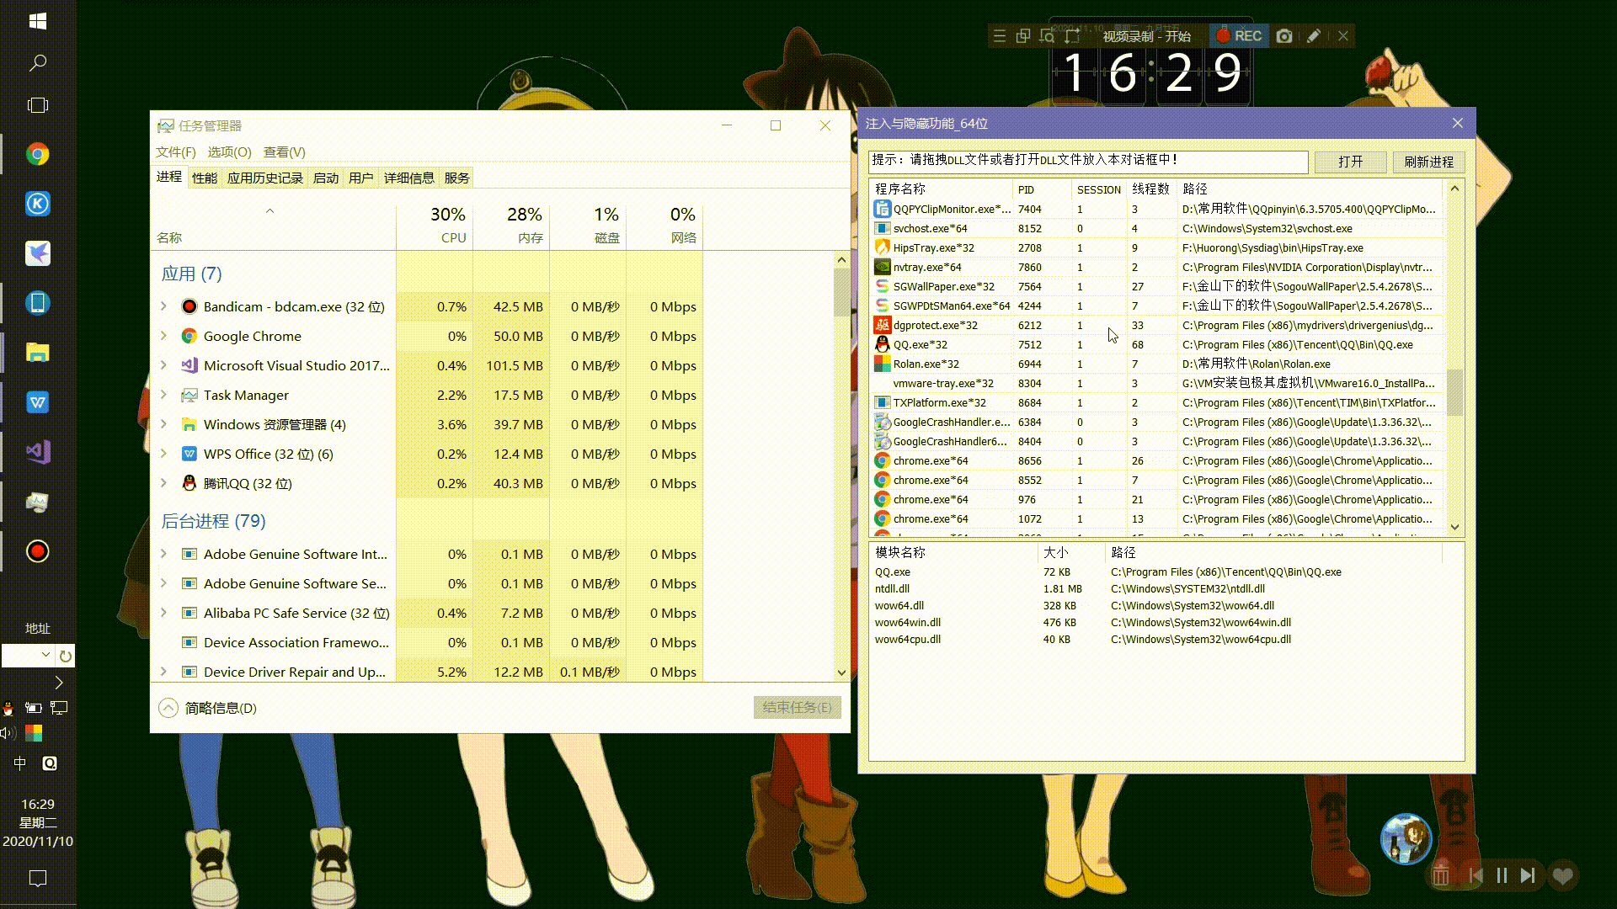Image resolution: width=1617 pixels, height=909 pixels.
Task: Select the QQ.exe*32 row in process list
Action: [1159, 344]
